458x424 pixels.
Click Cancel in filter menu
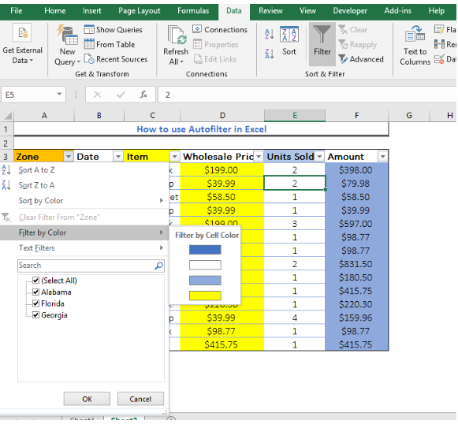pos(140,400)
